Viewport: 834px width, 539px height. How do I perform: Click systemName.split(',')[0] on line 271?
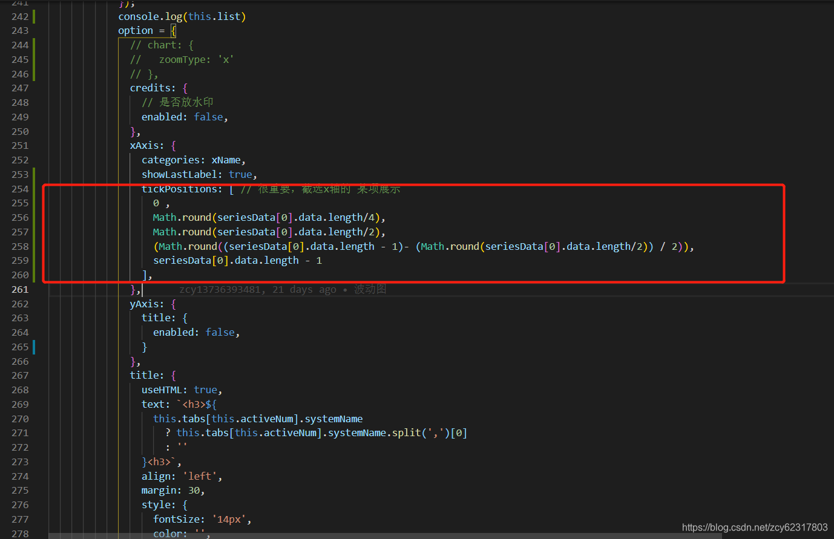[x=398, y=433]
